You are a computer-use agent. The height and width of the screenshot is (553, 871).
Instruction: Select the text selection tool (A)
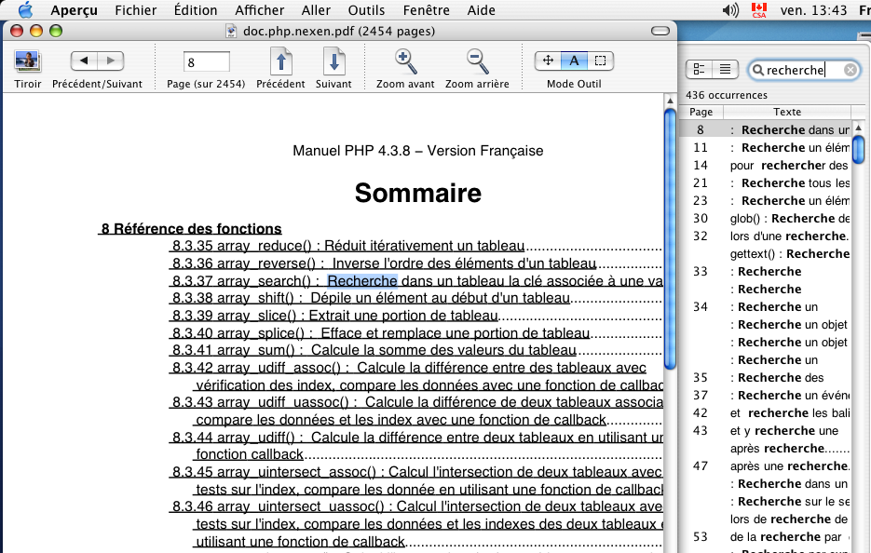tap(575, 61)
